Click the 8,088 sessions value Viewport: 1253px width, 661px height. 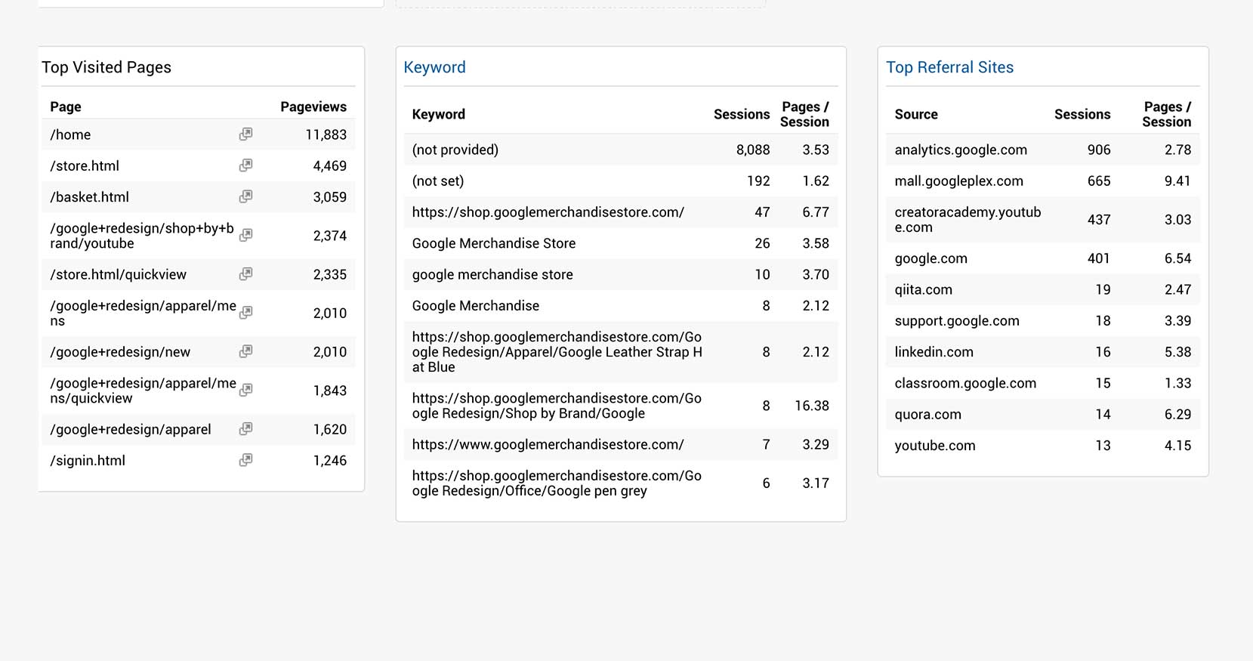point(753,150)
